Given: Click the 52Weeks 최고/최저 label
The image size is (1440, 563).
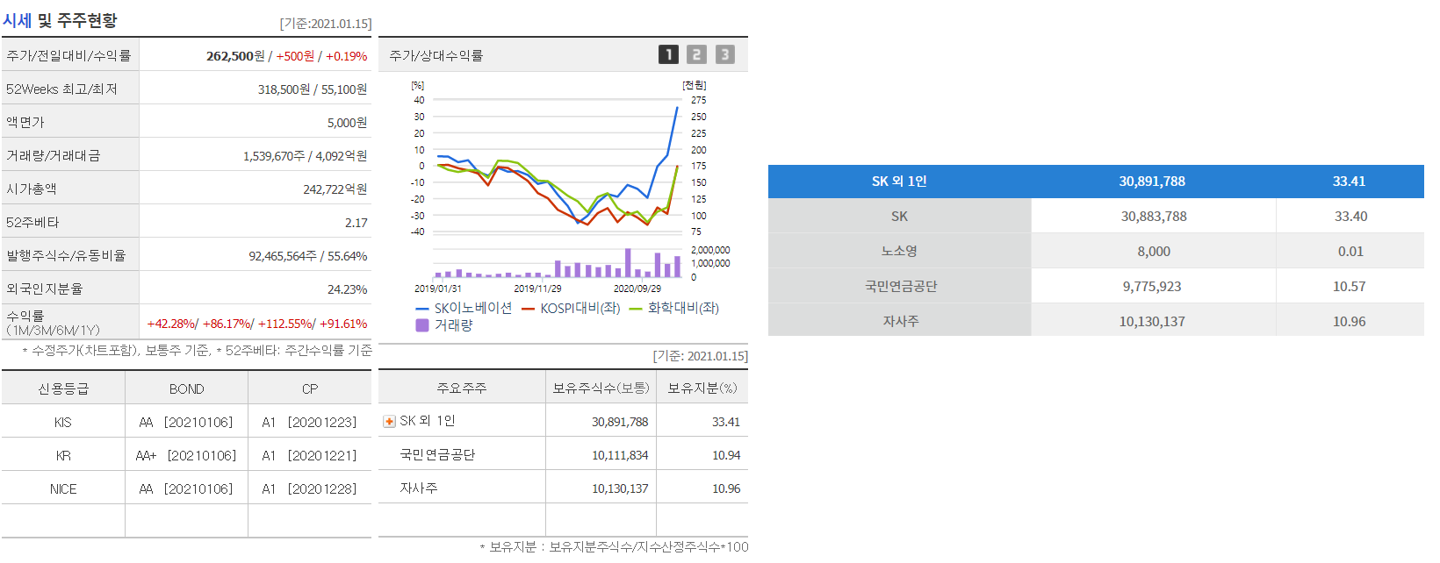Looking at the screenshot, I should coord(61,89).
